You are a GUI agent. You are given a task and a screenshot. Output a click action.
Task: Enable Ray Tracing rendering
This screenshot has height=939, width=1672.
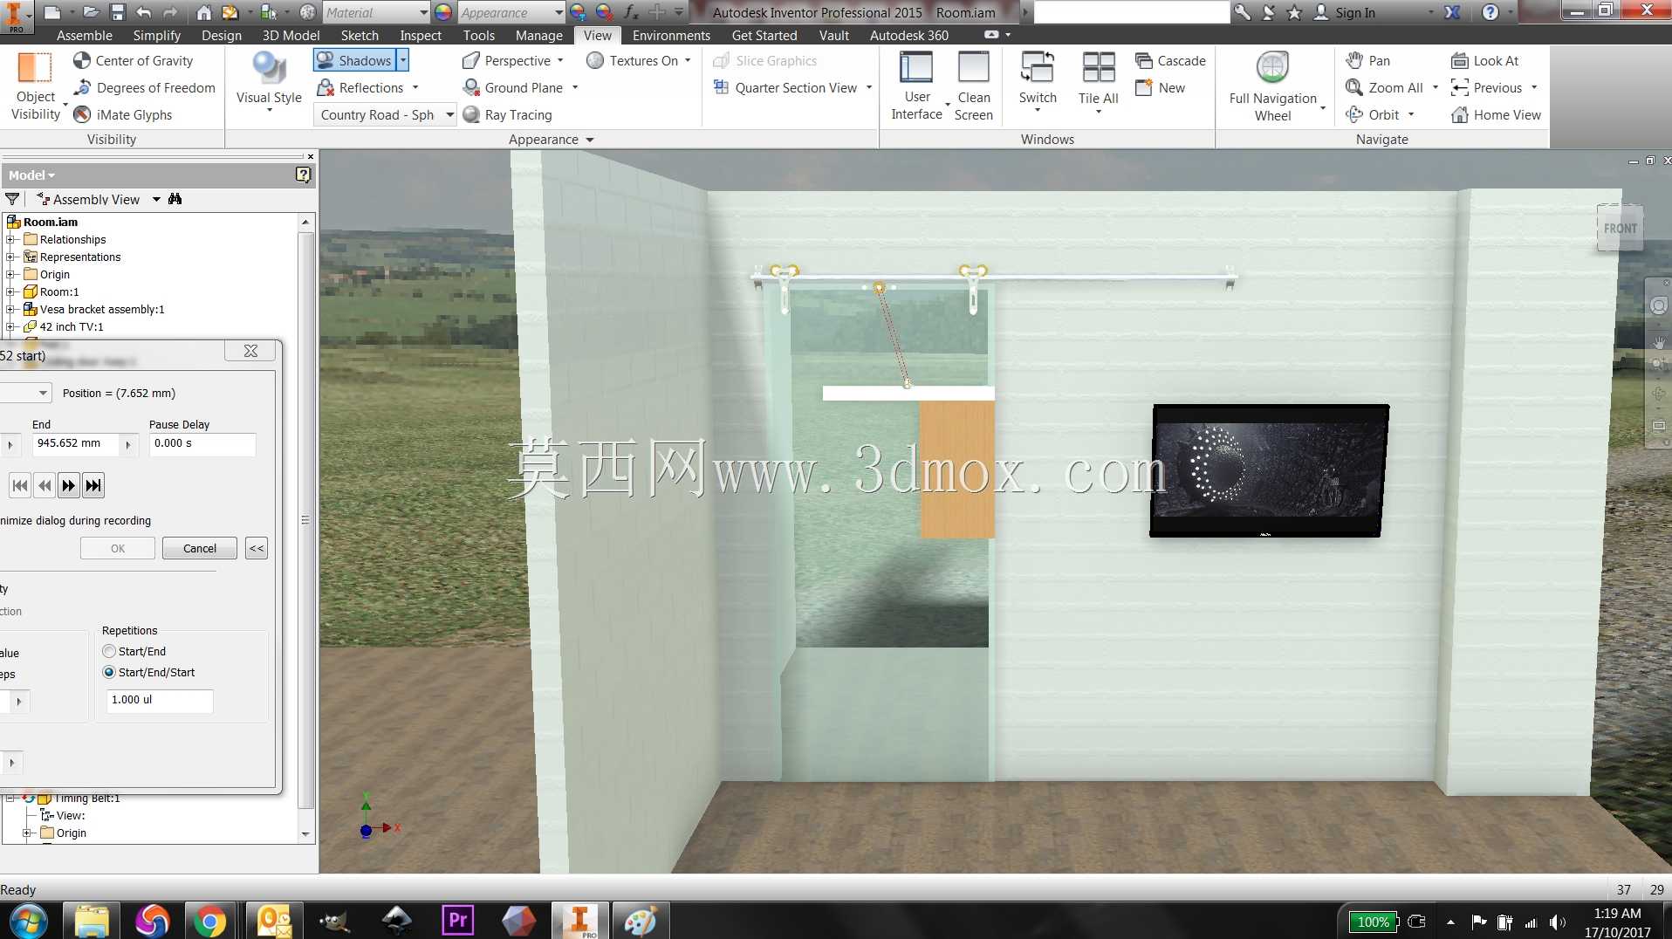(508, 114)
